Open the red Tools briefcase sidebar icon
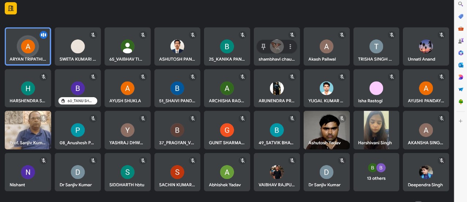467x202 pixels. (x=461, y=28)
